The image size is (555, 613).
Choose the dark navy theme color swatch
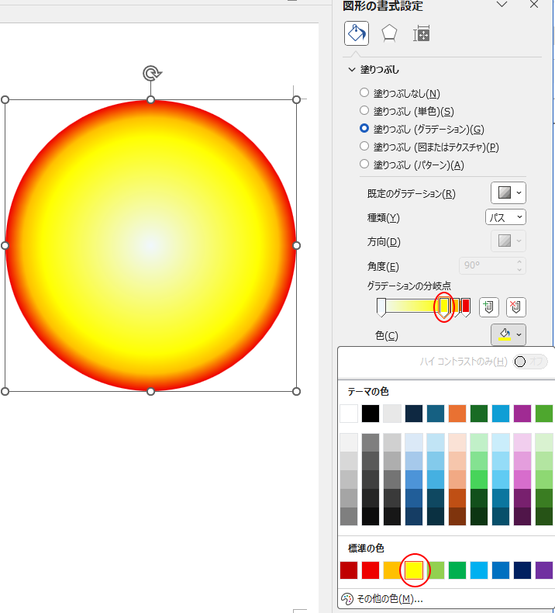pyautogui.click(x=414, y=414)
